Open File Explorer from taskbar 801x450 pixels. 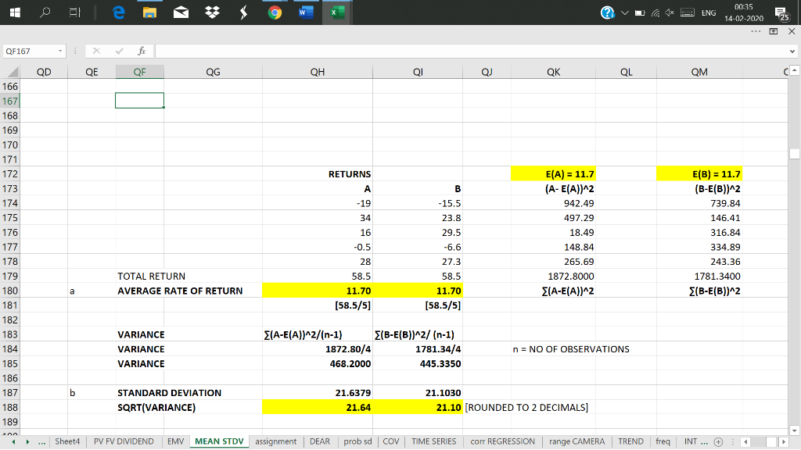tap(149, 12)
